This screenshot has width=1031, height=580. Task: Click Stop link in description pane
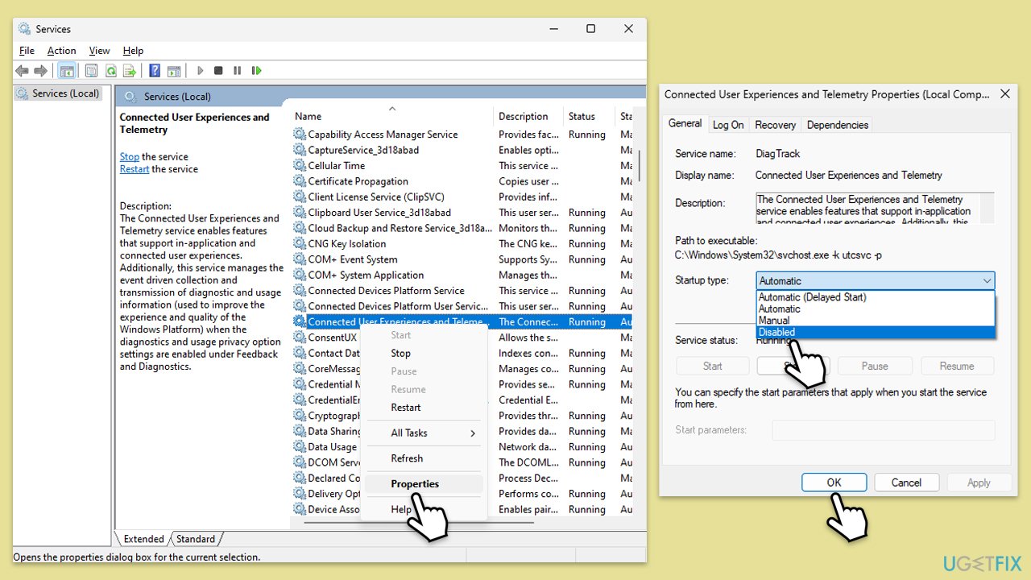point(129,157)
